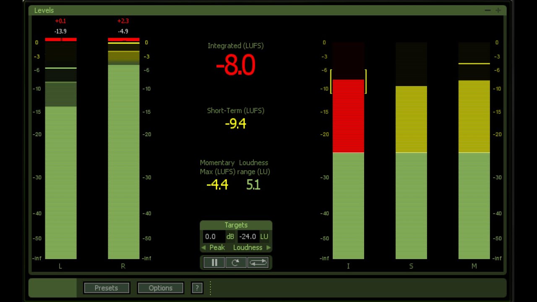Open the help question mark button
Image resolution: width=537 pixels, height=302 pixels.
(x=197, y=288)
